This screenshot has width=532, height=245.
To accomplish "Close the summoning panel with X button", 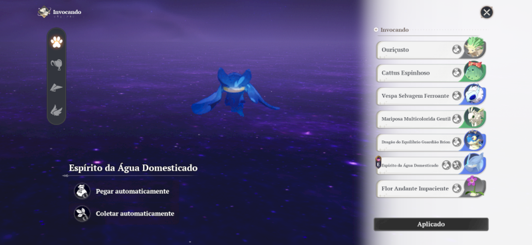I will coord(487,13).
